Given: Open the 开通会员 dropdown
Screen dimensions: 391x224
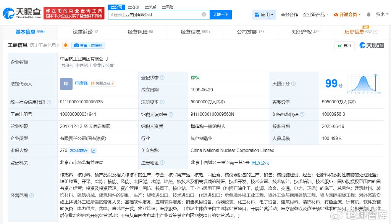Looking at the screenshot, I should click(x=347, y=15).
